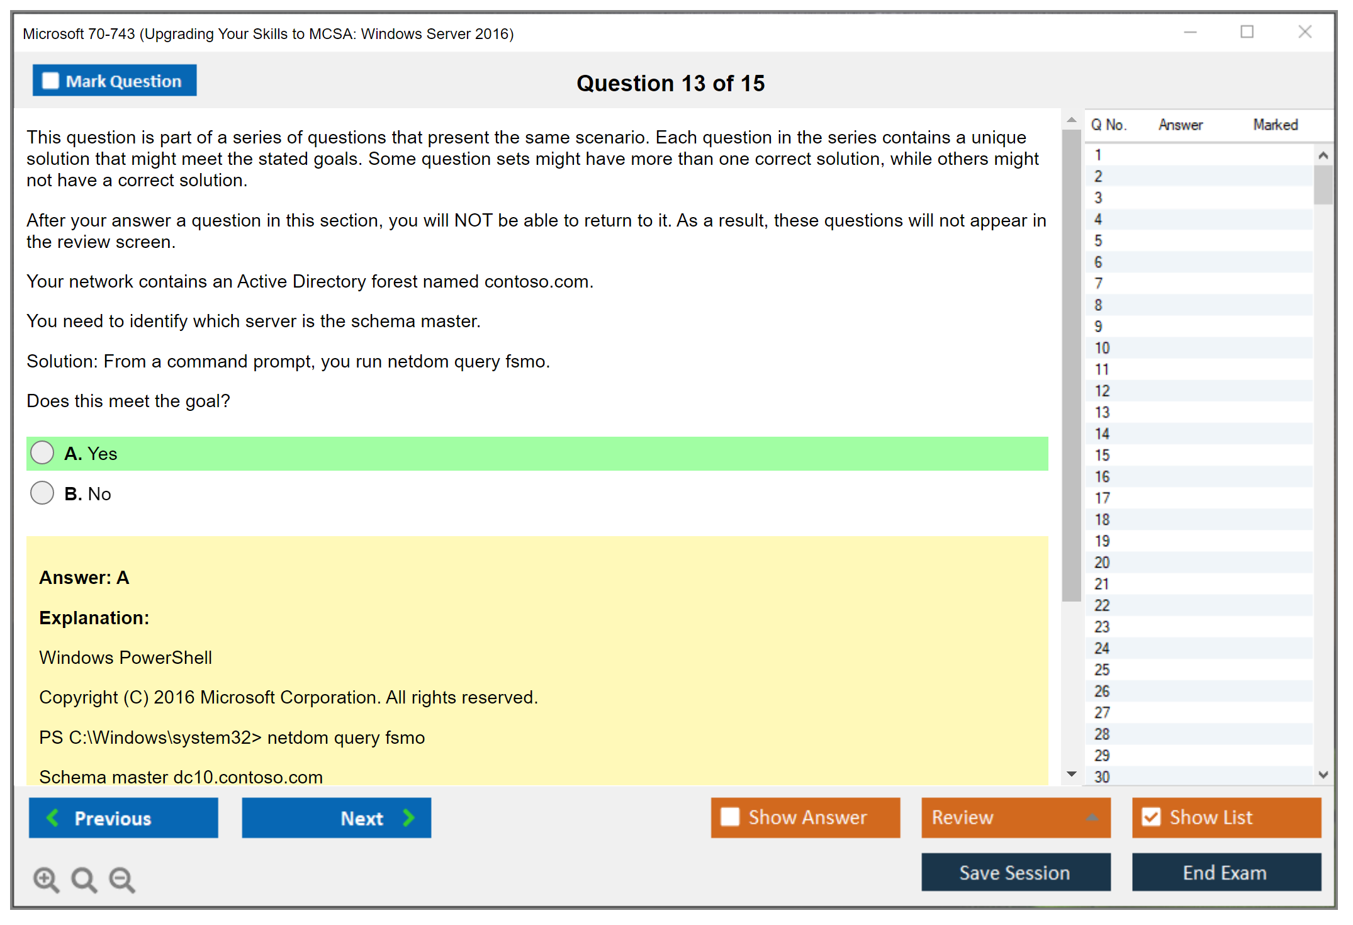The height and width of the screenshot is (925, 1353).
Task: Uncheck the Show List checkbox
Action: tap(1151, 817)
